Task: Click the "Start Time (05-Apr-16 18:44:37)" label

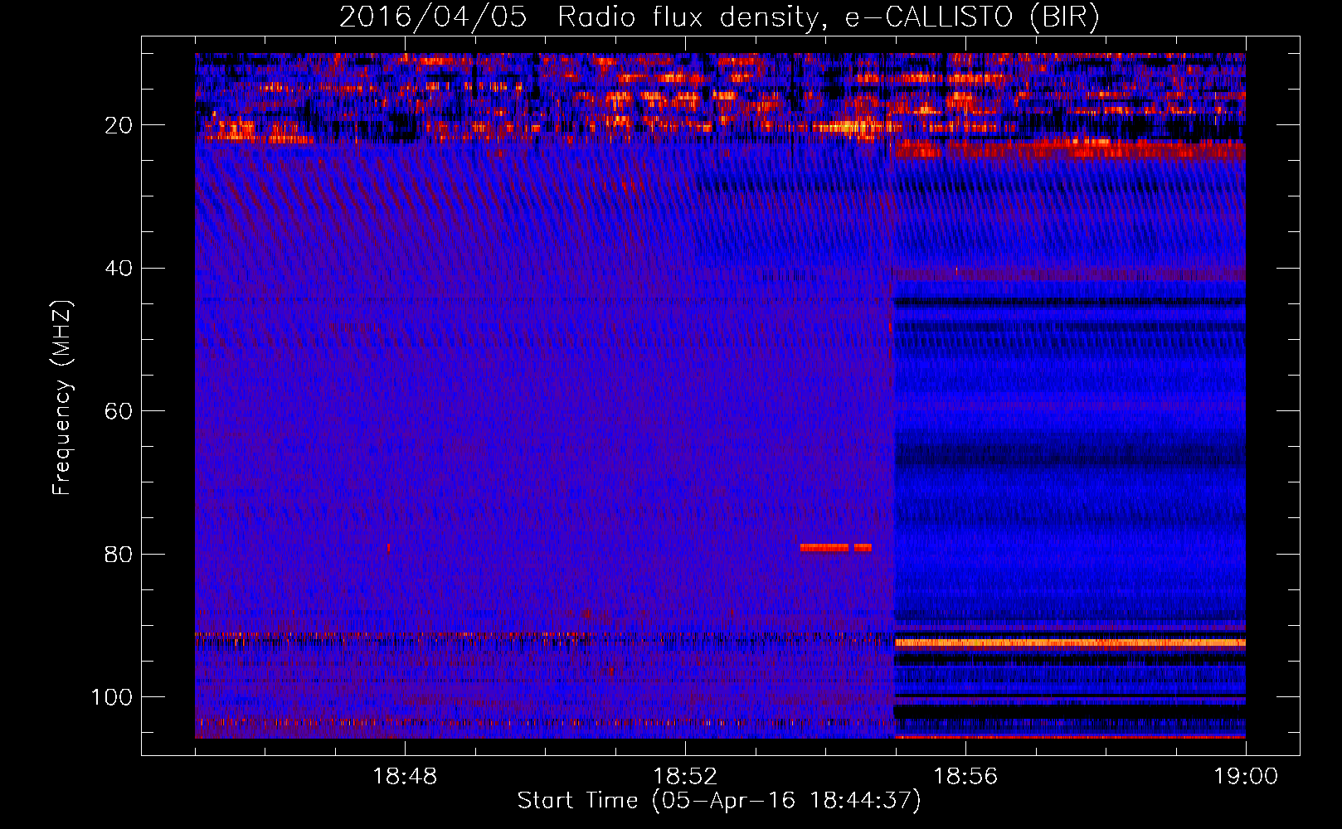Action: tap(719, 801)
